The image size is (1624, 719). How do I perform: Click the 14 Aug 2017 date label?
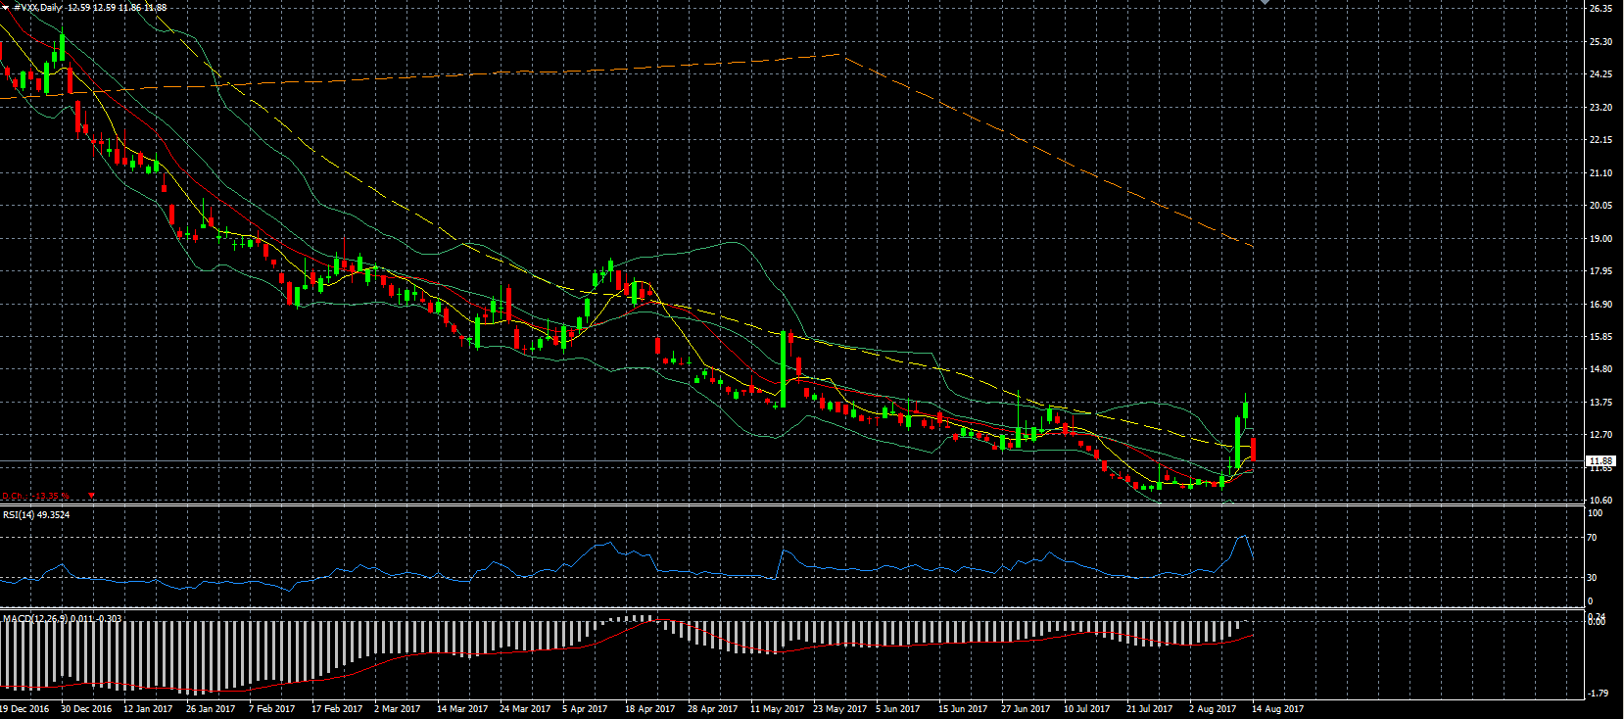coord(1277,708)
